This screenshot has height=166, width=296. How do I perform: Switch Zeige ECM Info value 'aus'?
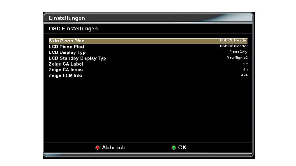(244, 75)
